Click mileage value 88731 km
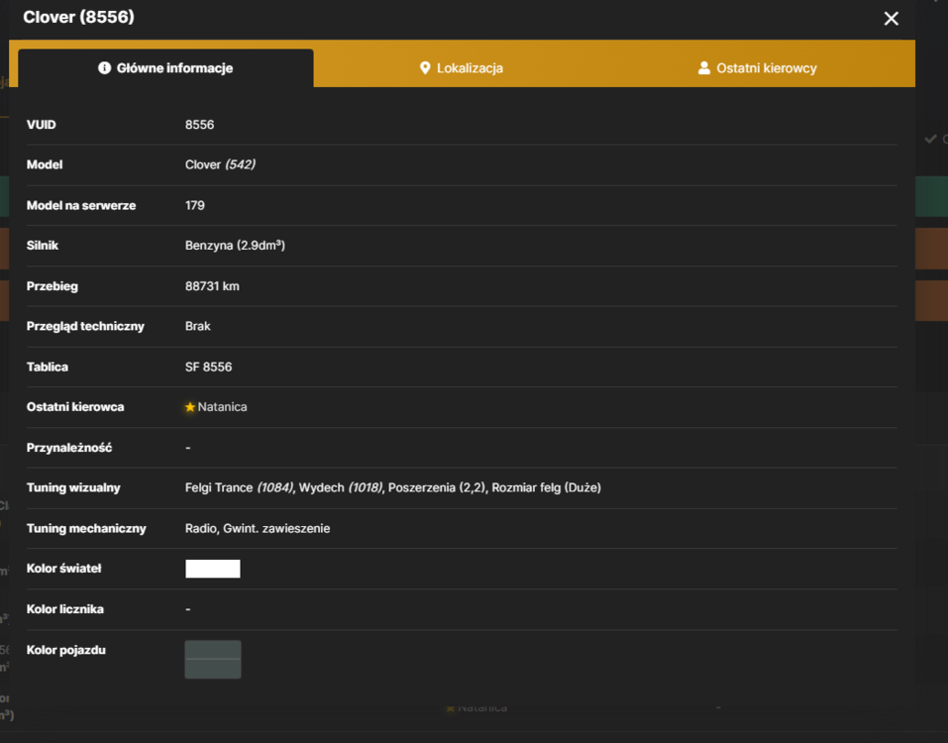The width and height of the screenshot is (948, 743). pyautogui.click(x=212, y=286)
